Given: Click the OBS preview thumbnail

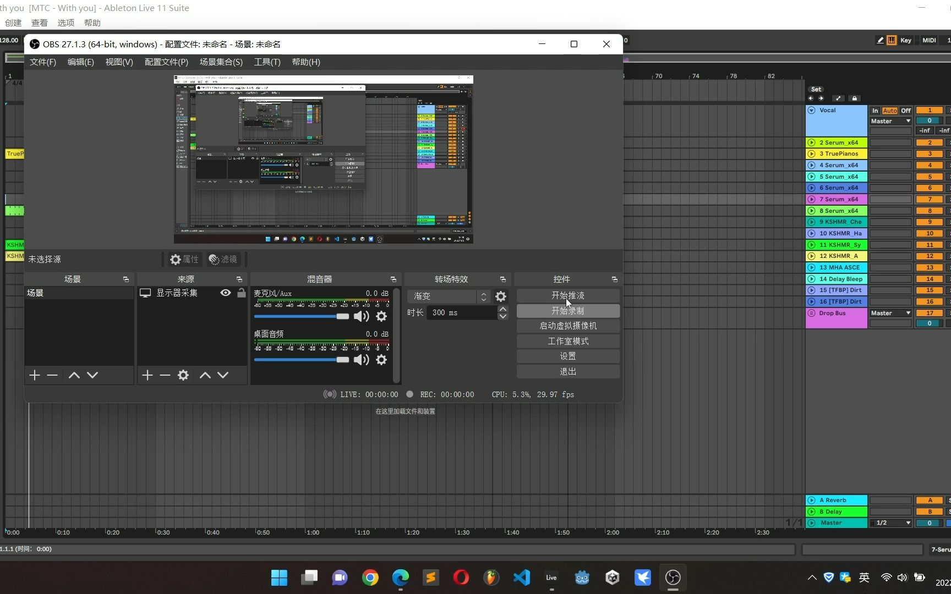Looking at the screenshot, I should pyautogui.click(x=324, y=159).
